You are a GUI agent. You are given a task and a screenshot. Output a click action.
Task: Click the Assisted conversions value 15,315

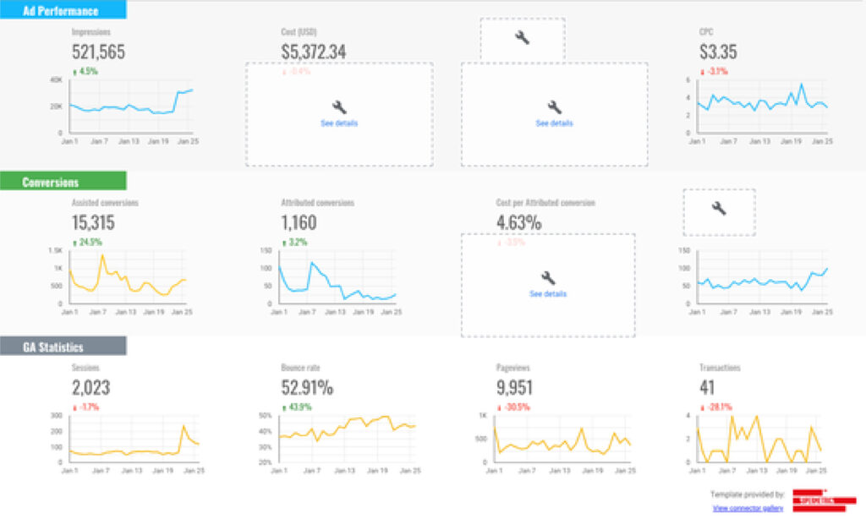[93, 223]
